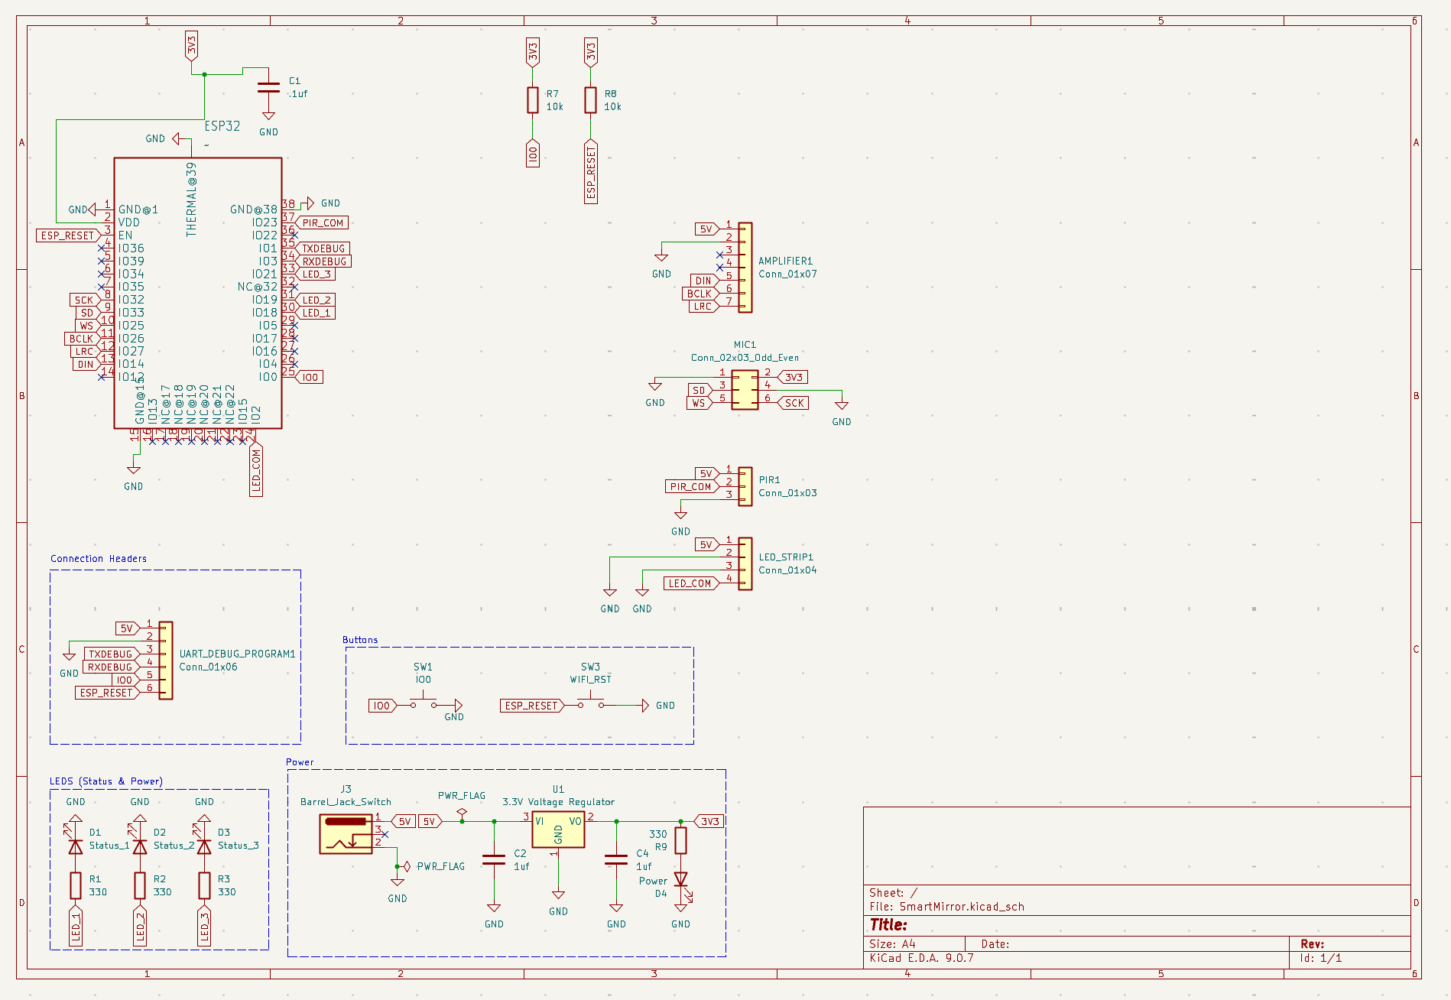Click the SCK label on MIC1 pin 6

[794, 403]
